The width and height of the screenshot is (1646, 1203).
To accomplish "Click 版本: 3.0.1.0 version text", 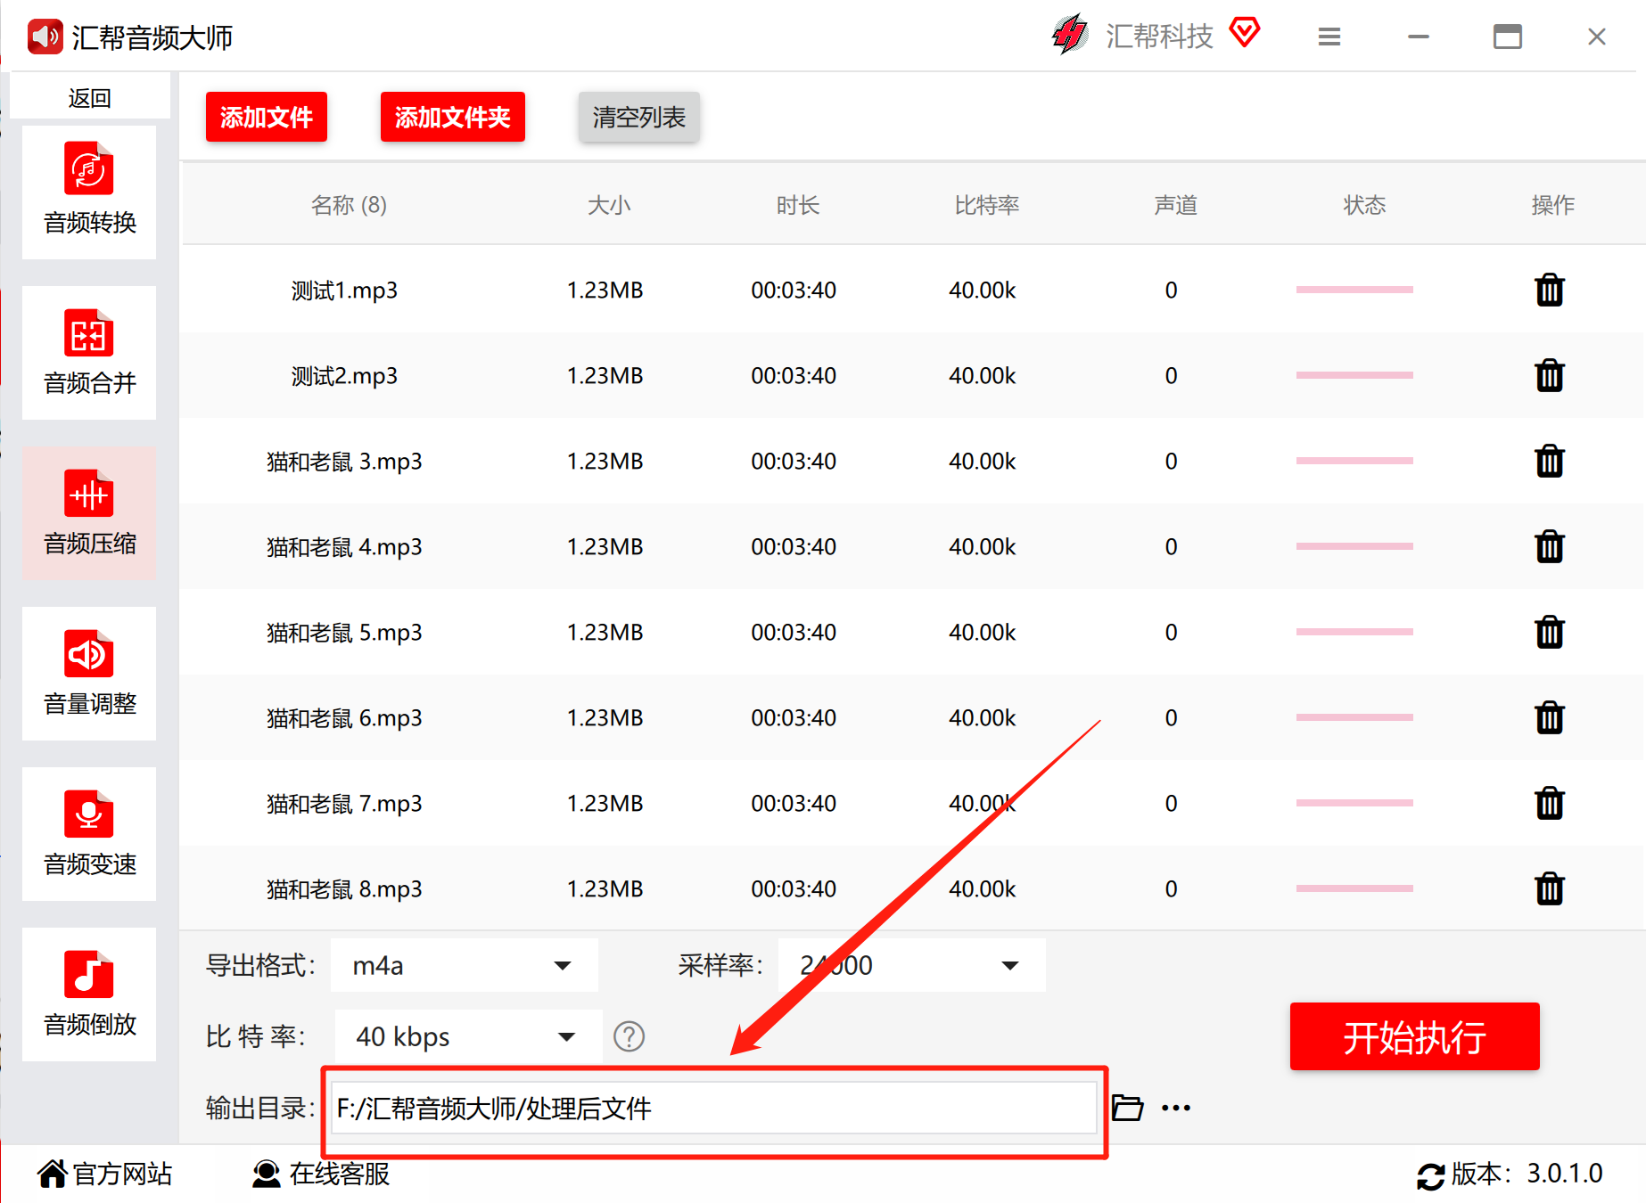I will point(1527,1174).
